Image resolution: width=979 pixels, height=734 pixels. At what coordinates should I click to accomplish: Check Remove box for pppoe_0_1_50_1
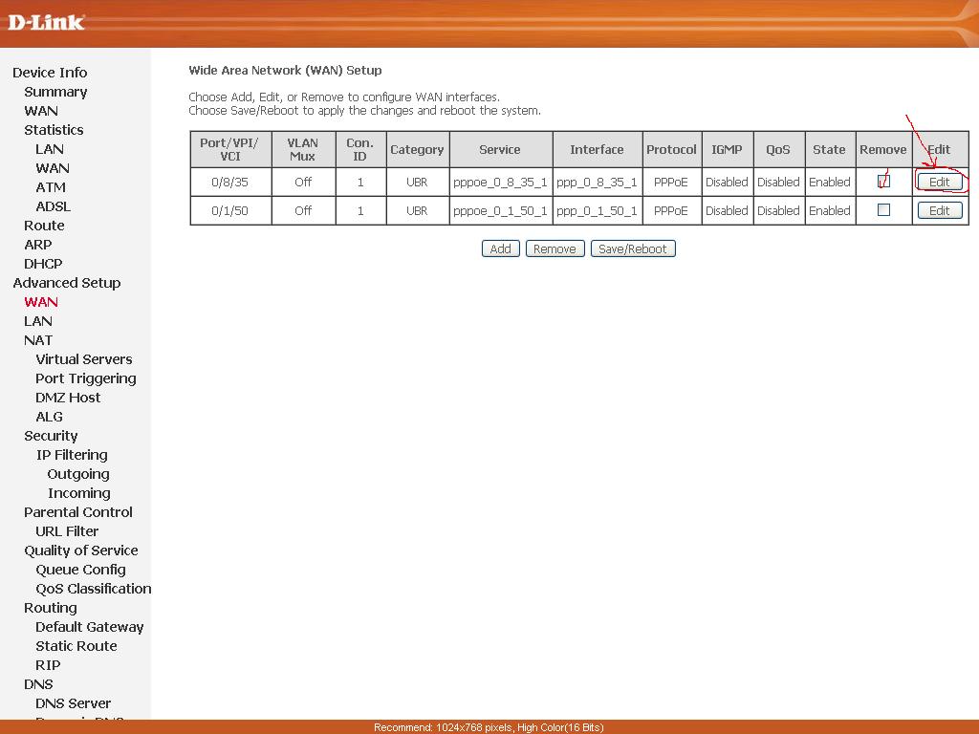(x=883, y=210)
